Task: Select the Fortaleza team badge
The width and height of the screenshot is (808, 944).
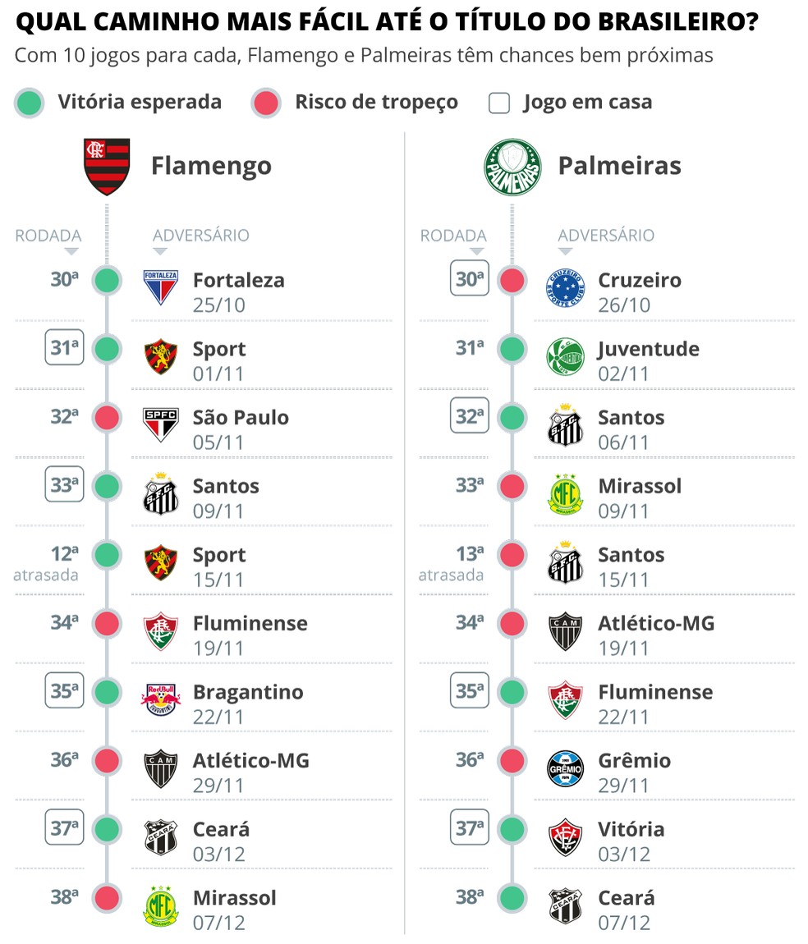Action: pyautogui.click(x=161, y=287)
